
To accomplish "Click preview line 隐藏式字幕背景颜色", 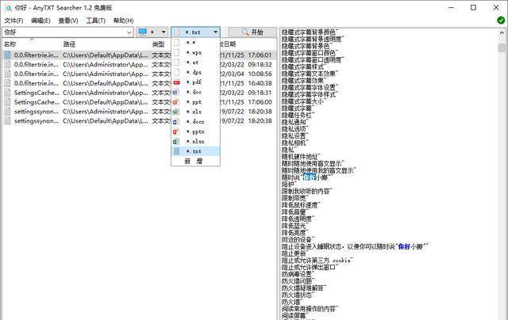I will pos(310,32).
